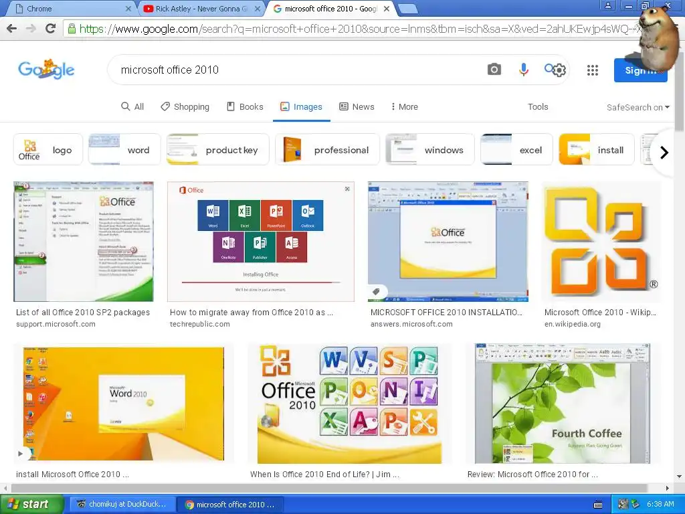This screenshot has width=685, height=514.
Task: Click the Sign in button
Action: [x=640, y=70]
